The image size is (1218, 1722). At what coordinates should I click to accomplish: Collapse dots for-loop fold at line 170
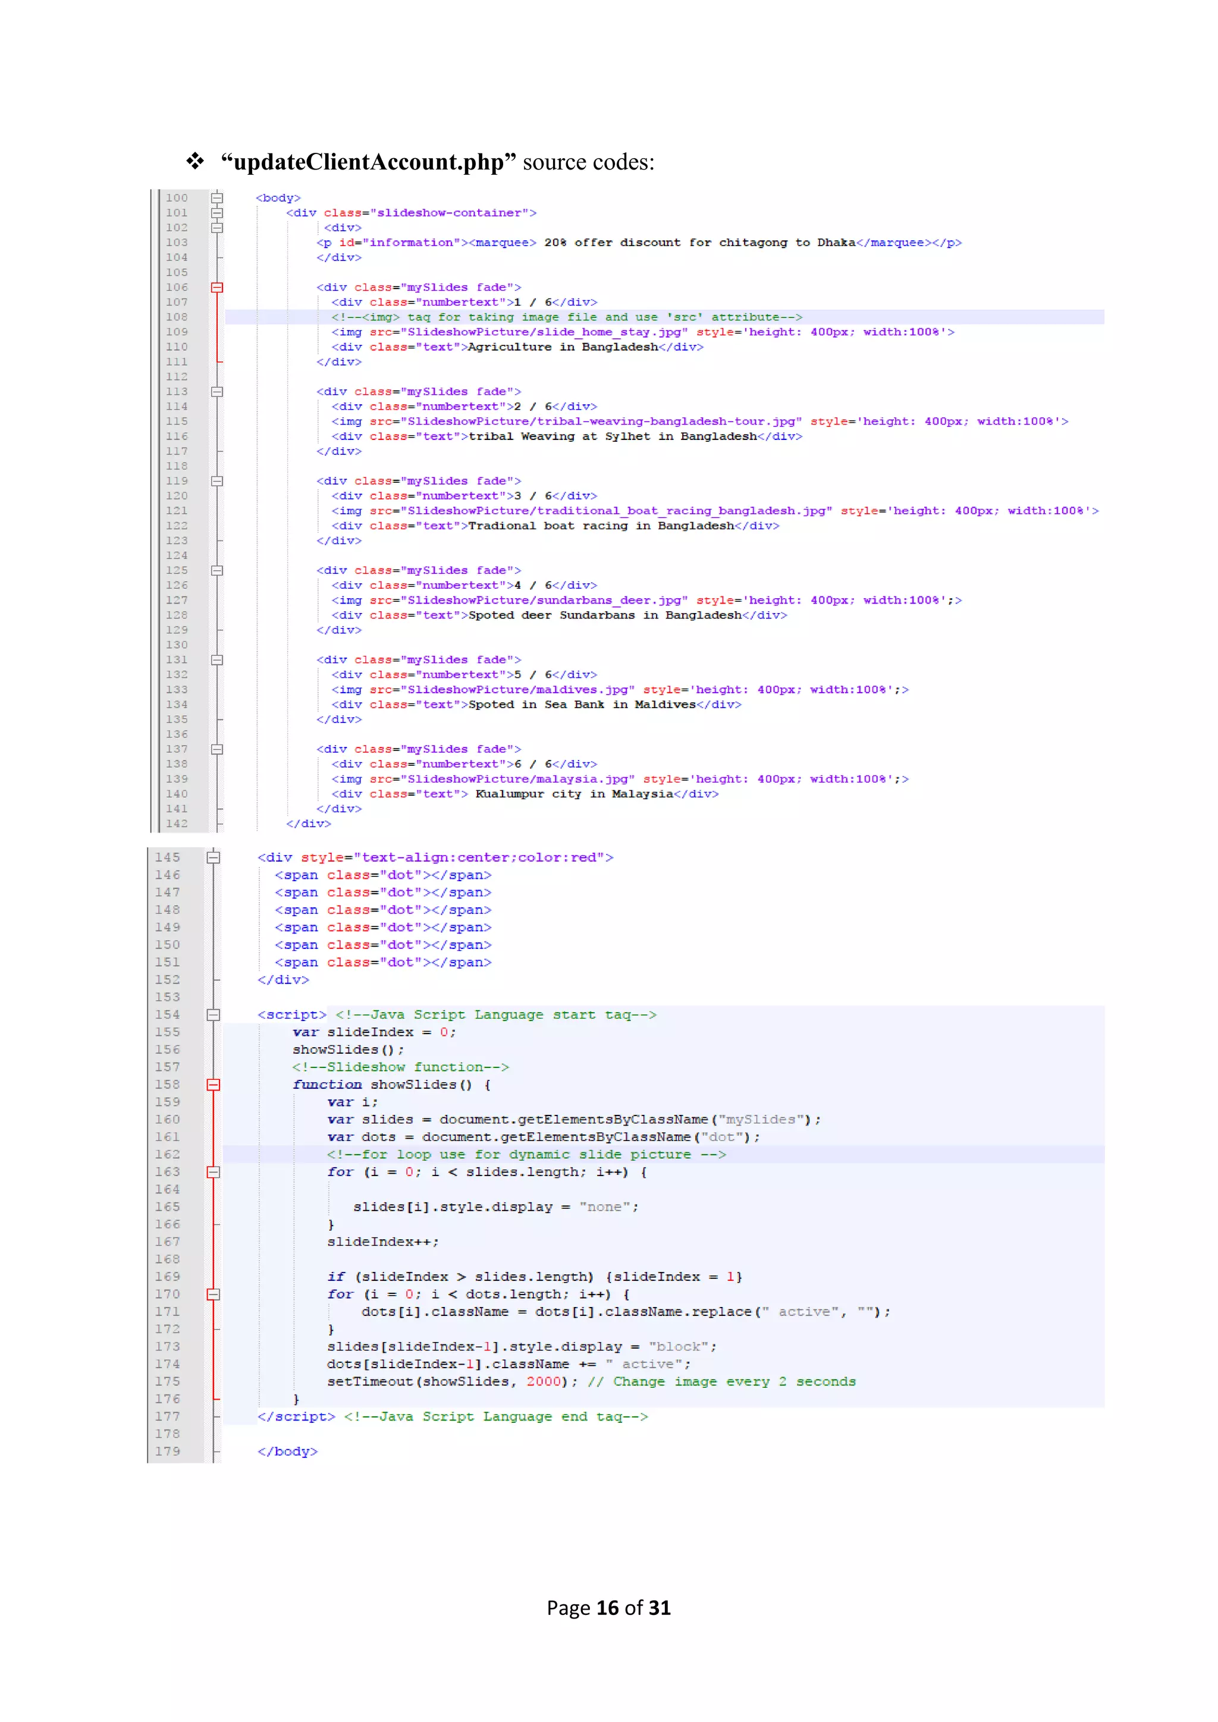(214, 1294)
